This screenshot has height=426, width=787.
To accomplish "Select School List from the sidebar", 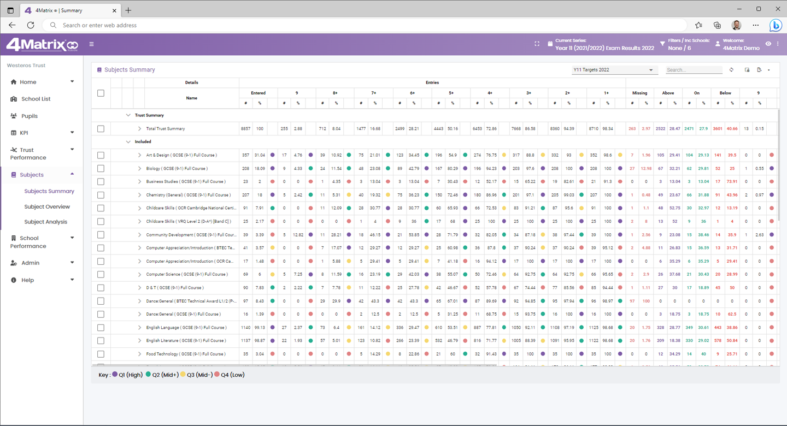I will (x=36, y=99).
